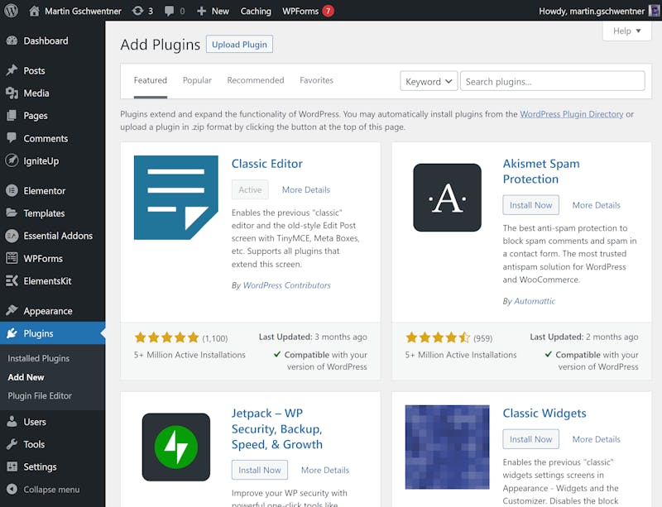This screenshot has width=662, height=507.
Task: Open the Automattic author link
Action: click(x=535, y=301)
